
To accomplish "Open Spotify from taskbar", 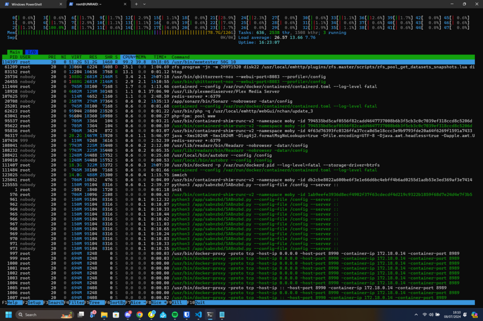I will tap(175, 315).
